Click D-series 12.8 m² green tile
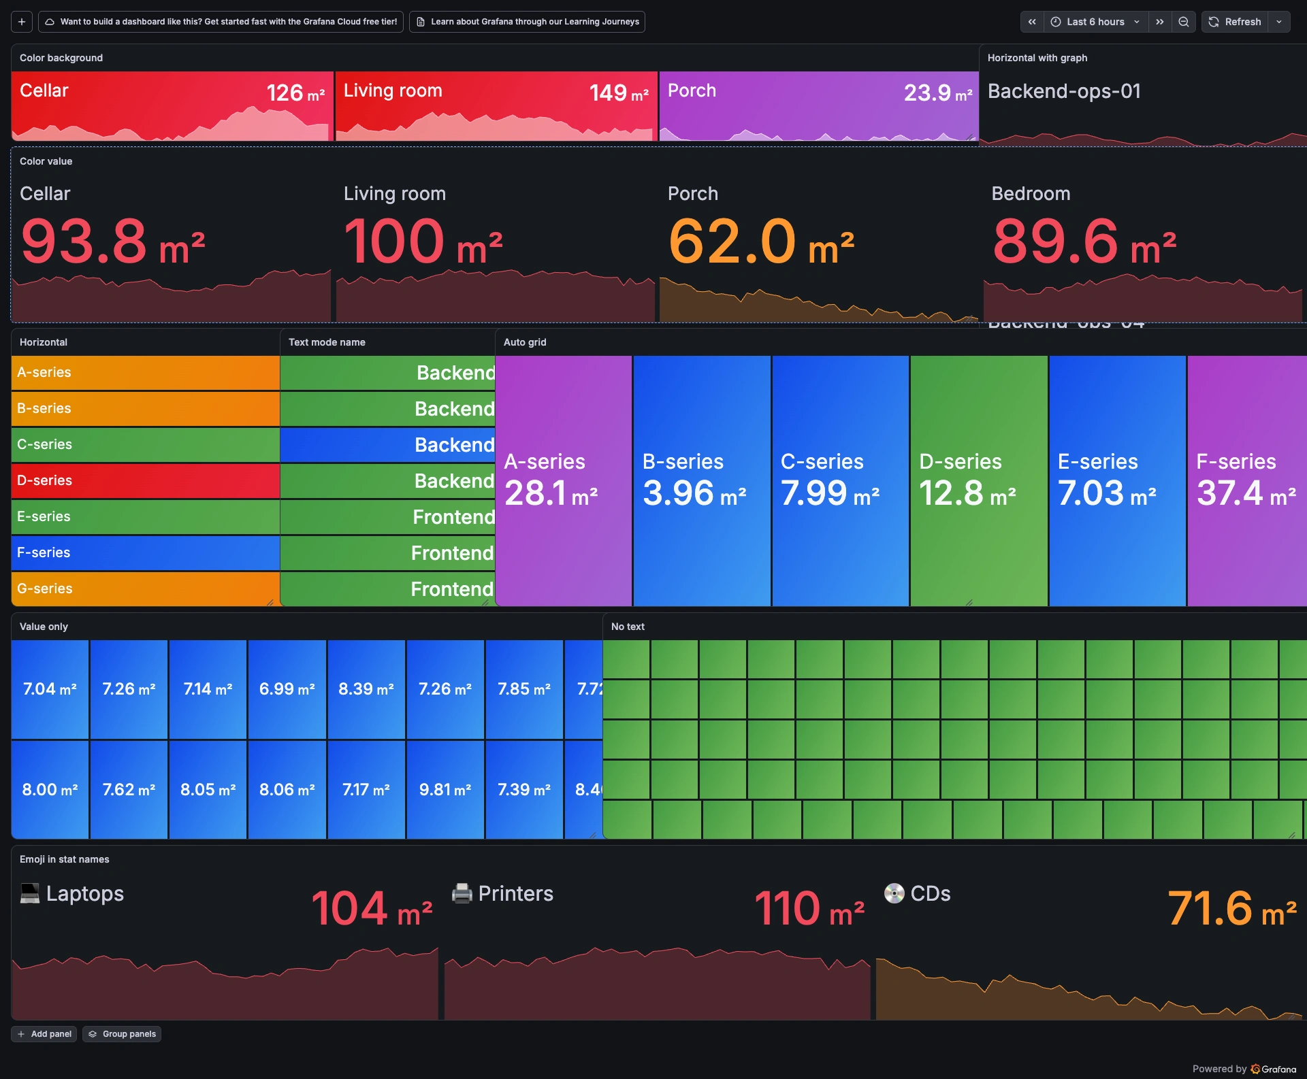Viewport: 1307px width, 1079px height. point(979,480)
